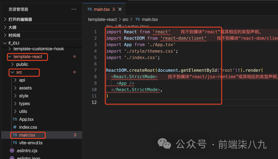
Task: Click TS icon on main.tsx tab
Action: click(90, 9)
